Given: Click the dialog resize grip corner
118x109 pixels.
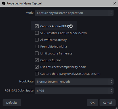Looking at the screenshot, I should (x=117, y=108).
